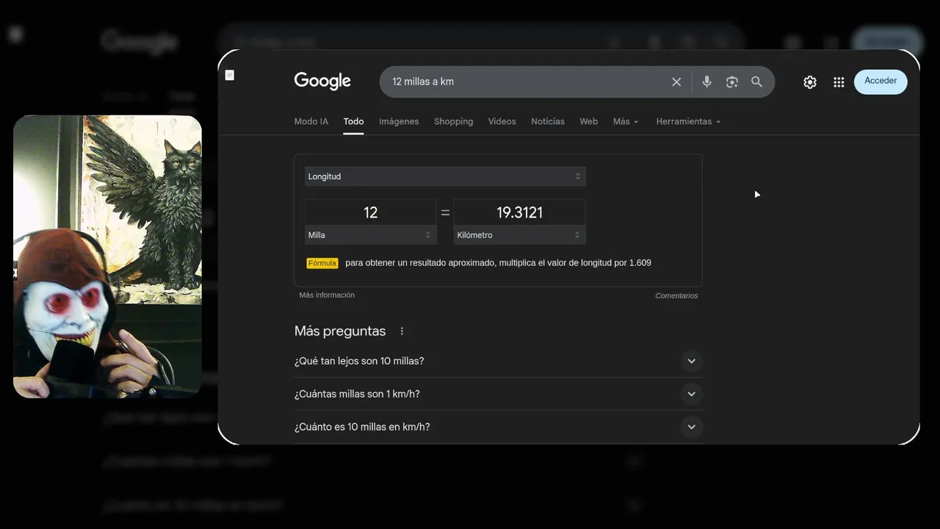The height and width of the screenshot is (529, 940).
Task: Open the Longitud unit type dropdown
Action: point(445,176)
